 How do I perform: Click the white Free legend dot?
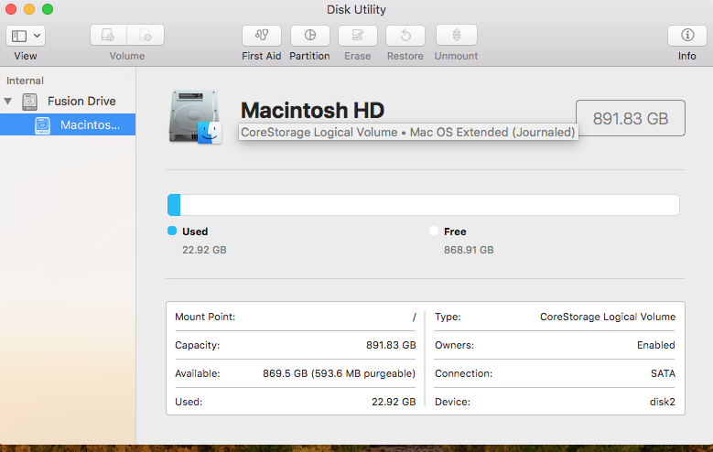434,231
